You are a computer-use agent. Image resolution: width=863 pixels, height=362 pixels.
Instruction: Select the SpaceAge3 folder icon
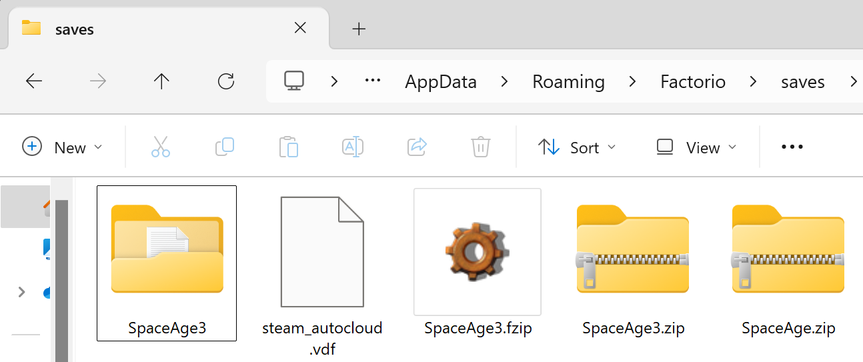(x=167, y=249)
